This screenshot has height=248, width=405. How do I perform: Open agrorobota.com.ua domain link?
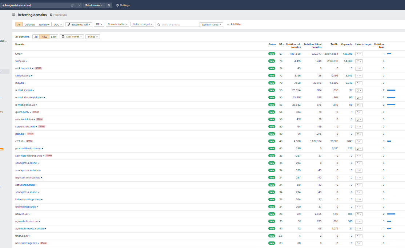click(27, 221)
